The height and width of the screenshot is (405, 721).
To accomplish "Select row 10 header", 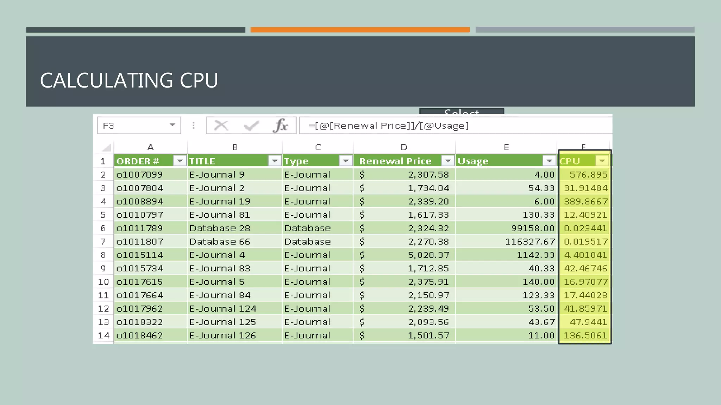I will pyautogui.click(x=103, y=282).
